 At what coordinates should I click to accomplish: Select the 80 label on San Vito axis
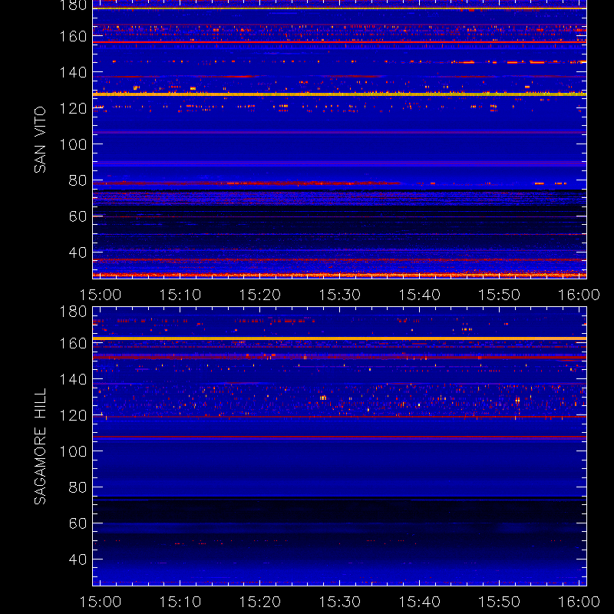pyautogui.click(x=78, y=180)
